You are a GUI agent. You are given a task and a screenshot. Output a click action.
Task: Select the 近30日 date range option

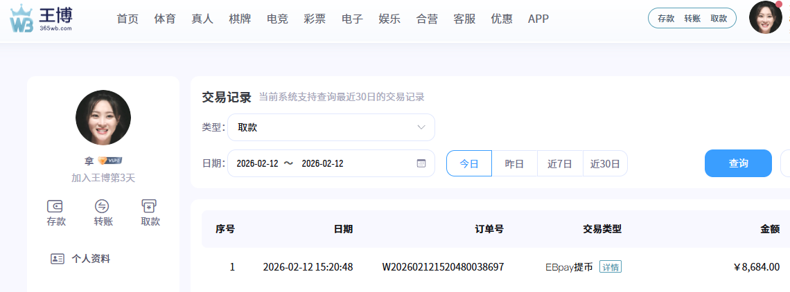point(605,164)
